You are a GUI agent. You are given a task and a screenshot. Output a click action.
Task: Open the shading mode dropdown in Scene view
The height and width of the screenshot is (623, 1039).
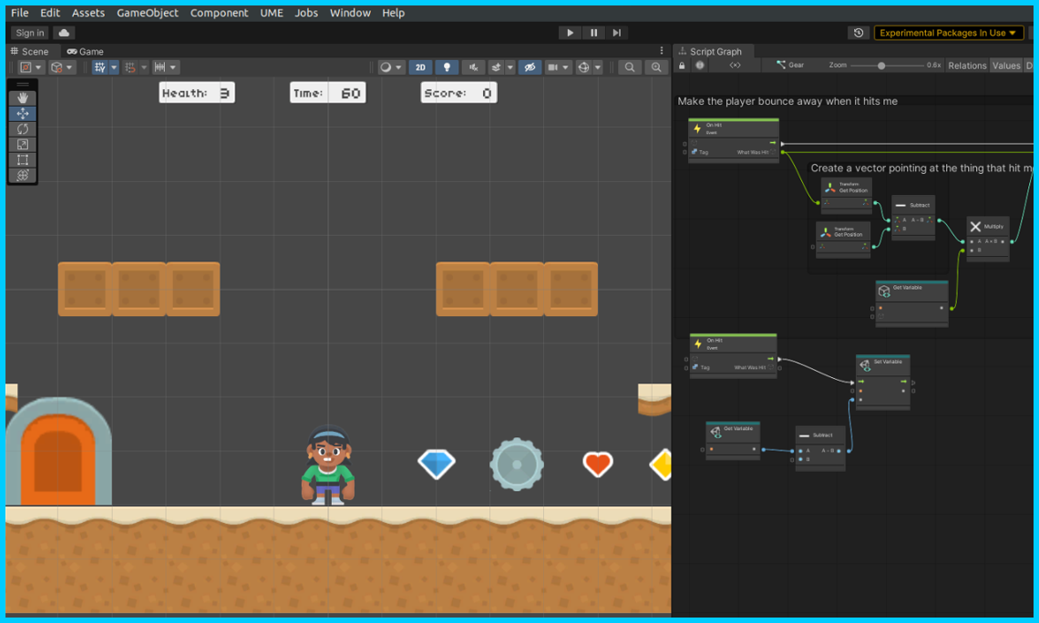[394, 66]
